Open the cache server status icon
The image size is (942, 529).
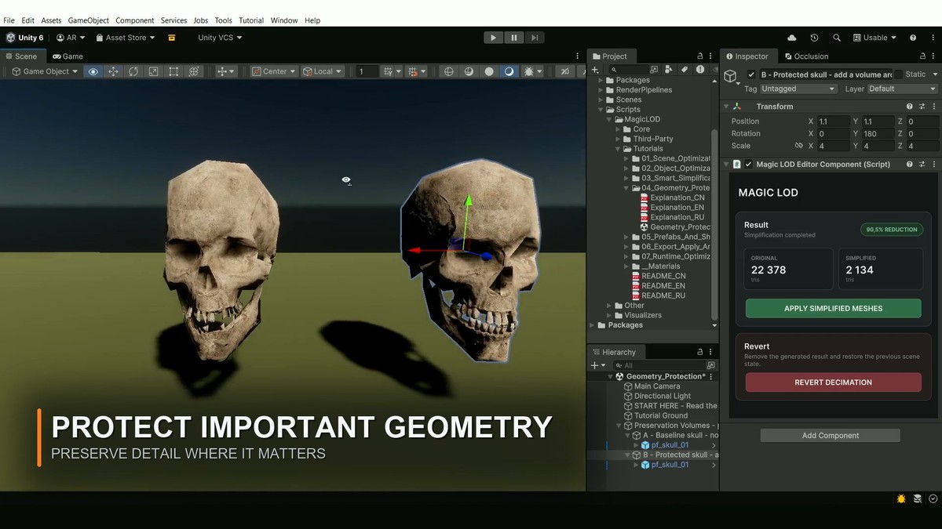(x=917, y=498)
